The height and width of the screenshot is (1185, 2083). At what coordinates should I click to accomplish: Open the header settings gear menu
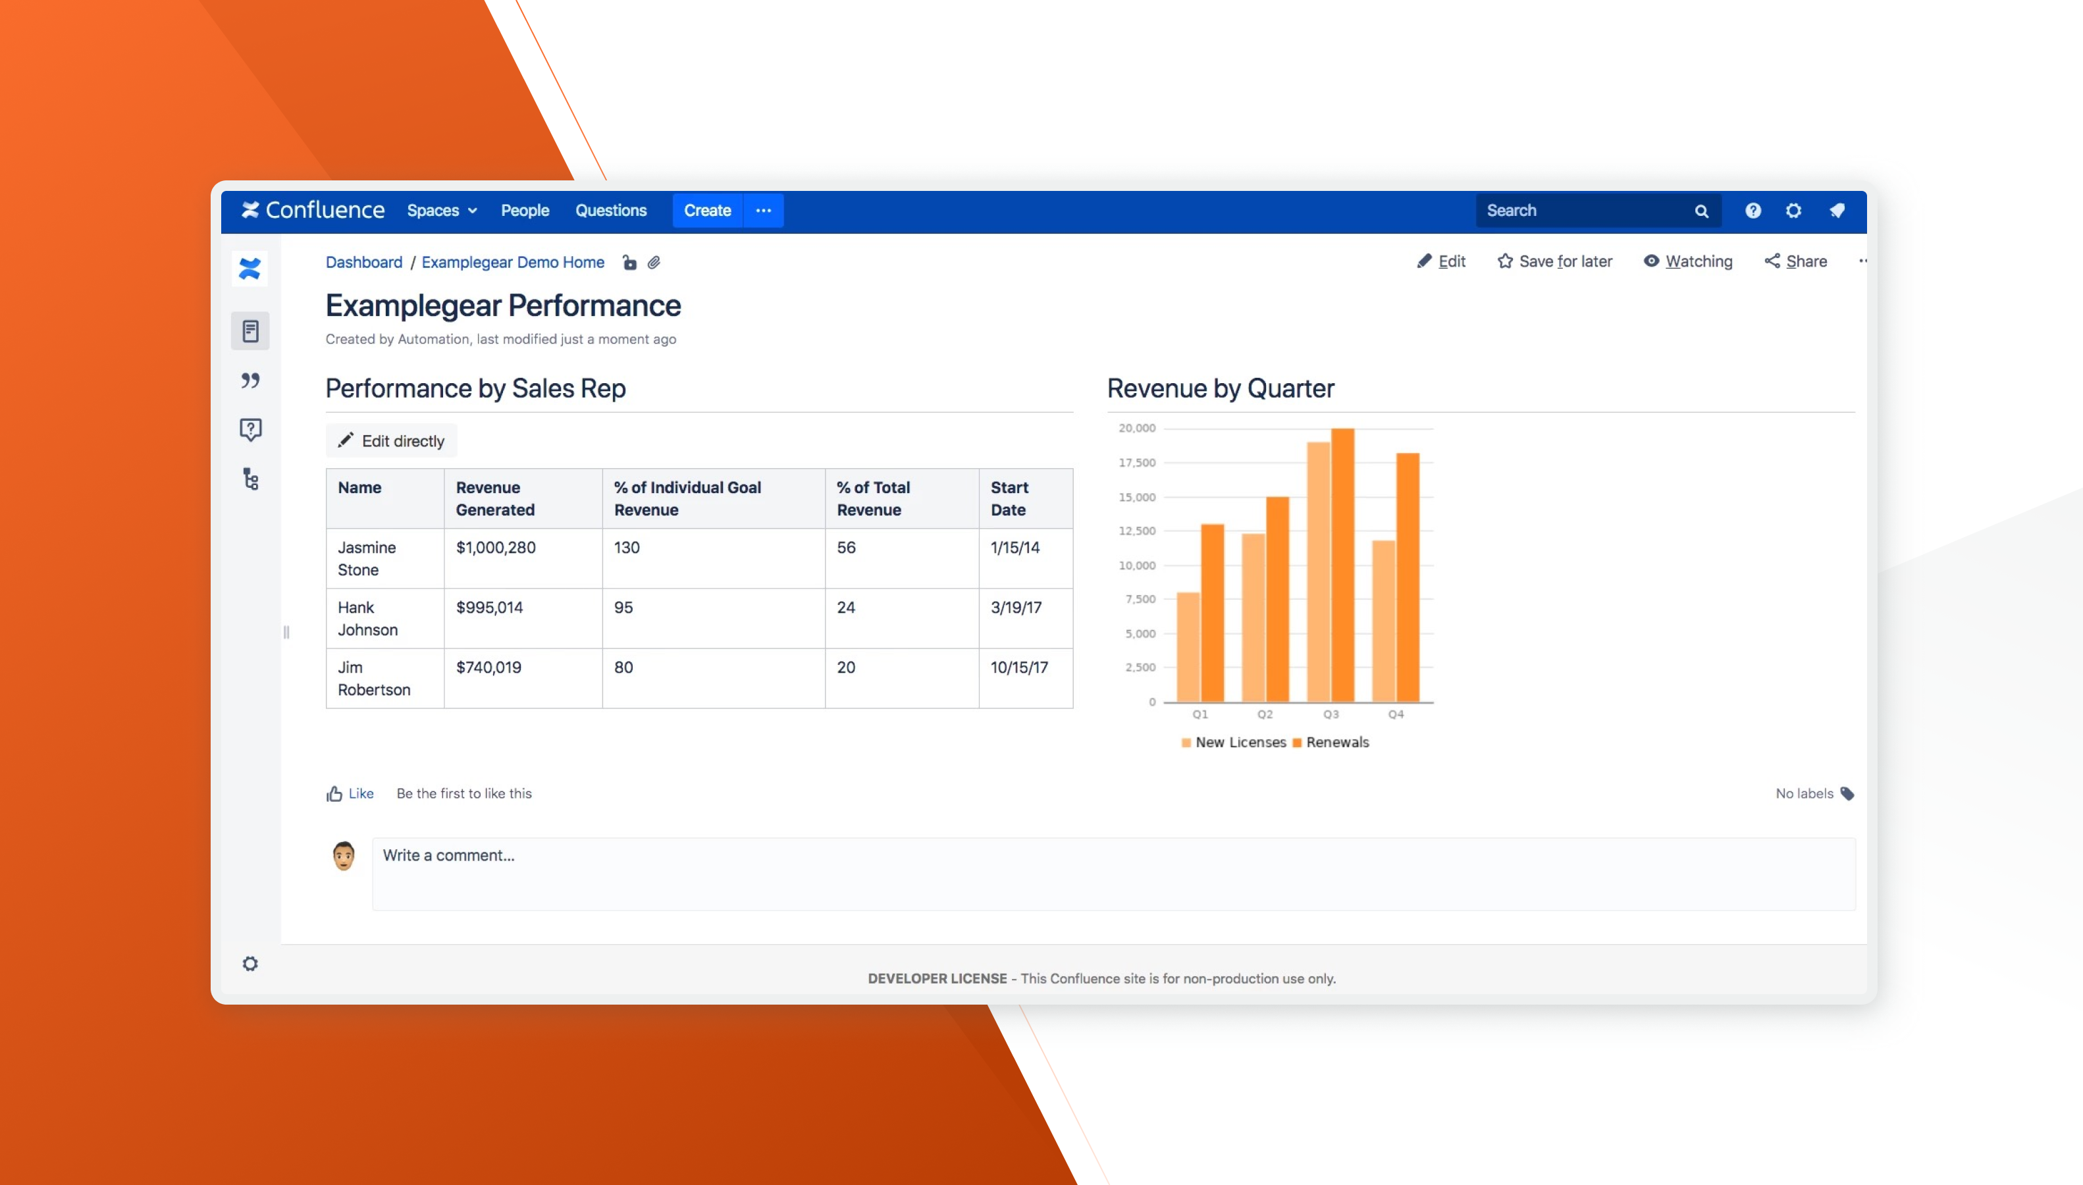pyautogui.click(x=1793, y=211)
